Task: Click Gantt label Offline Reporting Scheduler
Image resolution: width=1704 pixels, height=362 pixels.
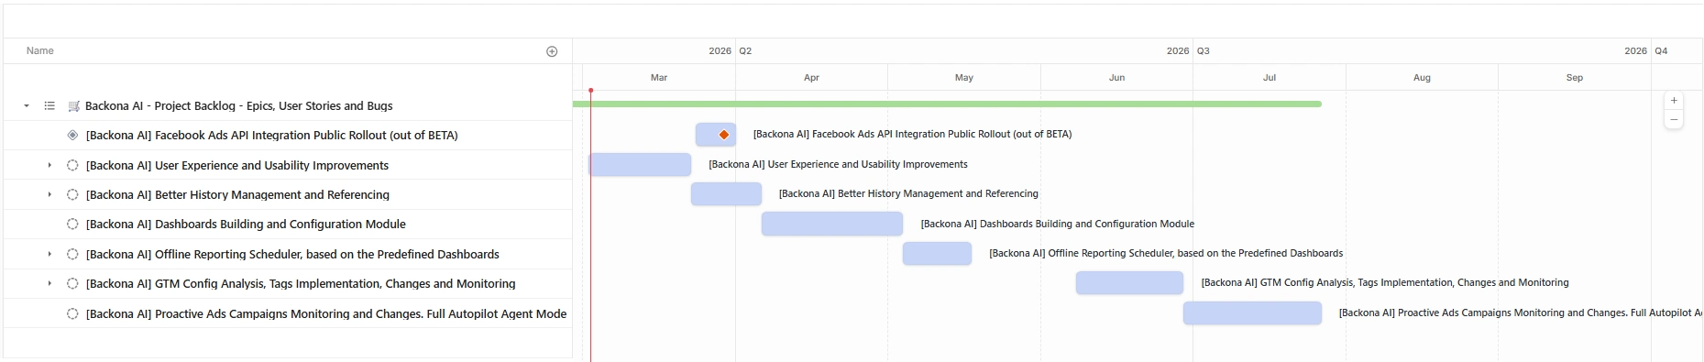Action: click(x=1166, y=254)
